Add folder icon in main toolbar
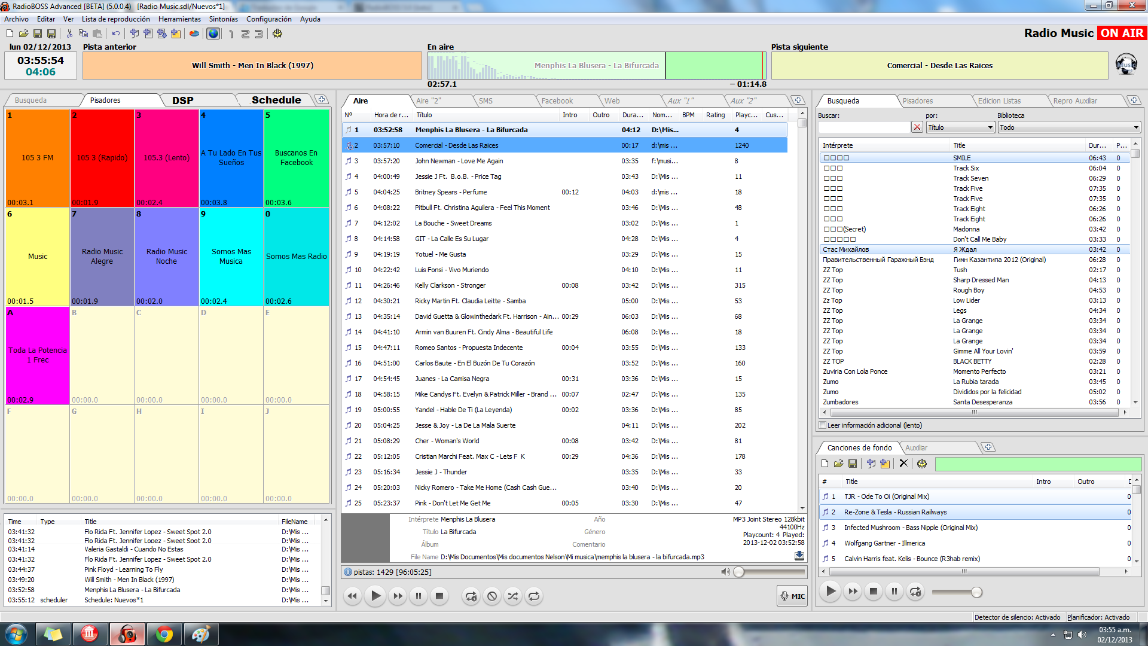 point(176,33)
